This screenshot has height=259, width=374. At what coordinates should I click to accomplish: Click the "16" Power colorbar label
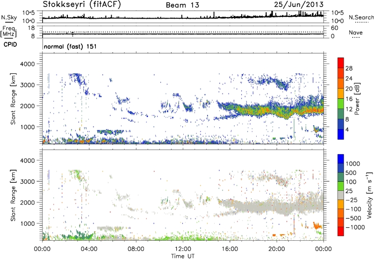(x=349, y=99)
